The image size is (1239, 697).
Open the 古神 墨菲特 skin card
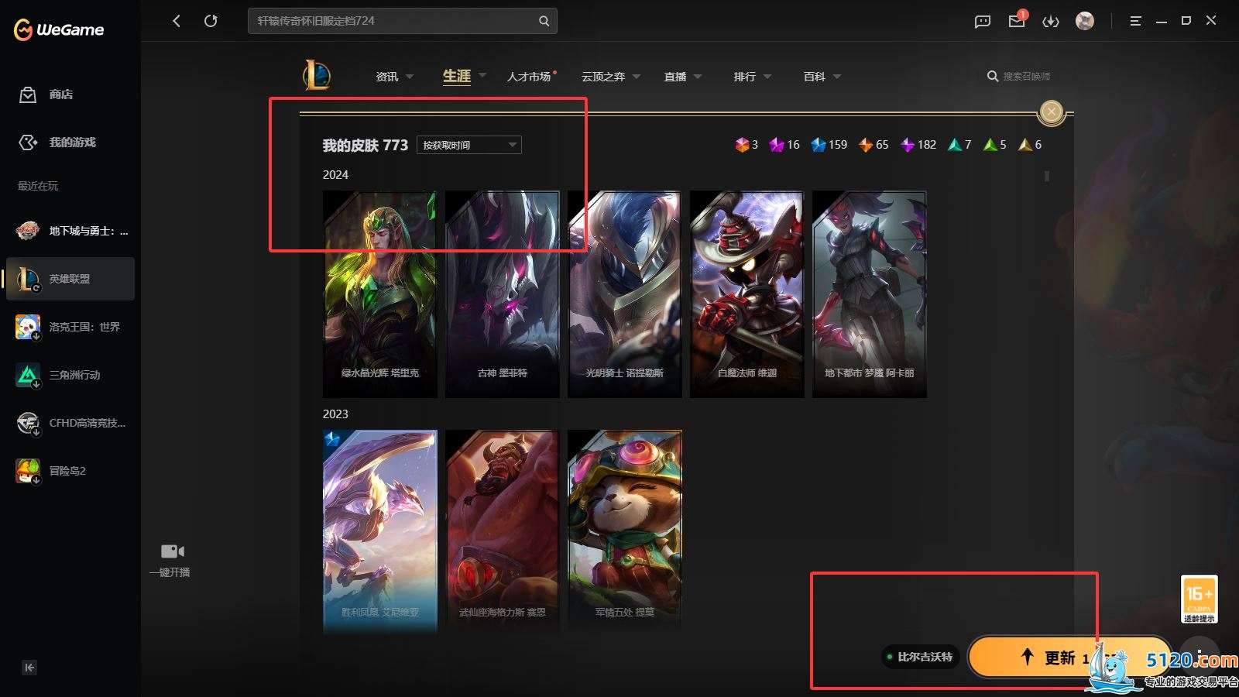point(503,294)
